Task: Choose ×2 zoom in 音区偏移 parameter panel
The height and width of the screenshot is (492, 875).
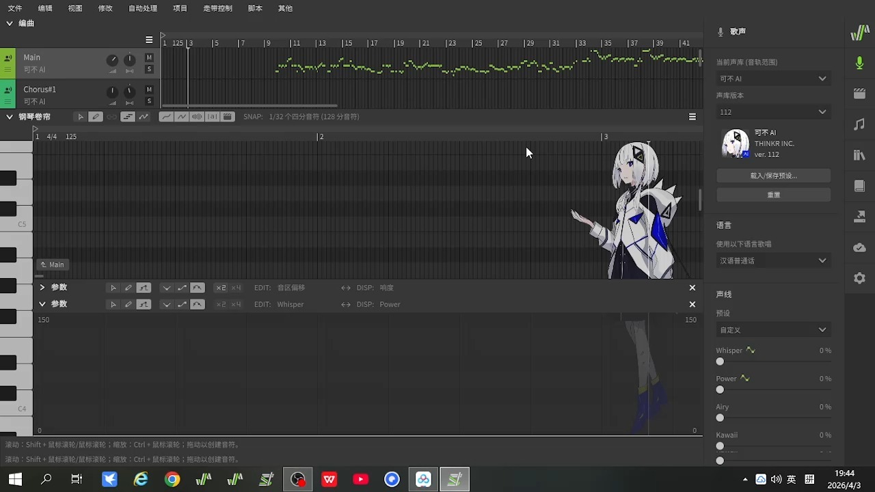Action: tap(221, 288)
